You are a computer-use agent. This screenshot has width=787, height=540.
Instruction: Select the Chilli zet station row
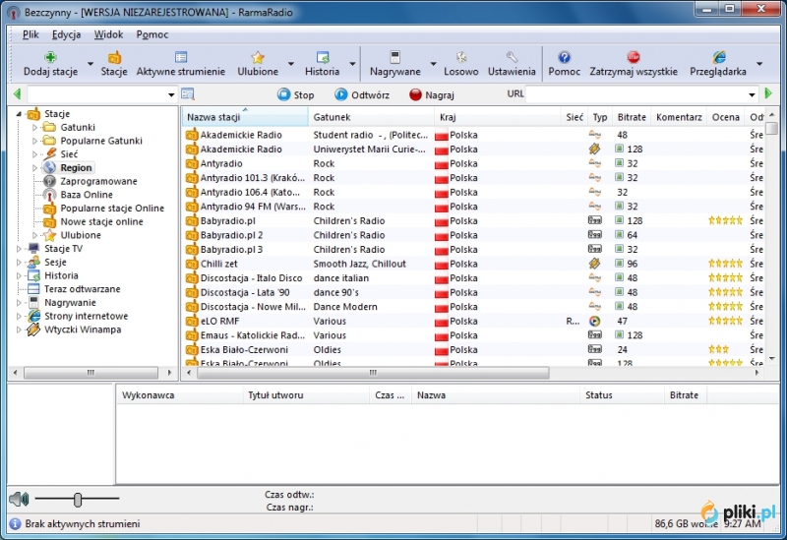click(472, 264)
